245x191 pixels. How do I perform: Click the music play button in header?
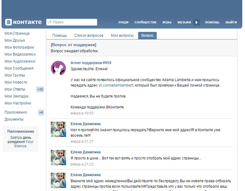point(196,22)
